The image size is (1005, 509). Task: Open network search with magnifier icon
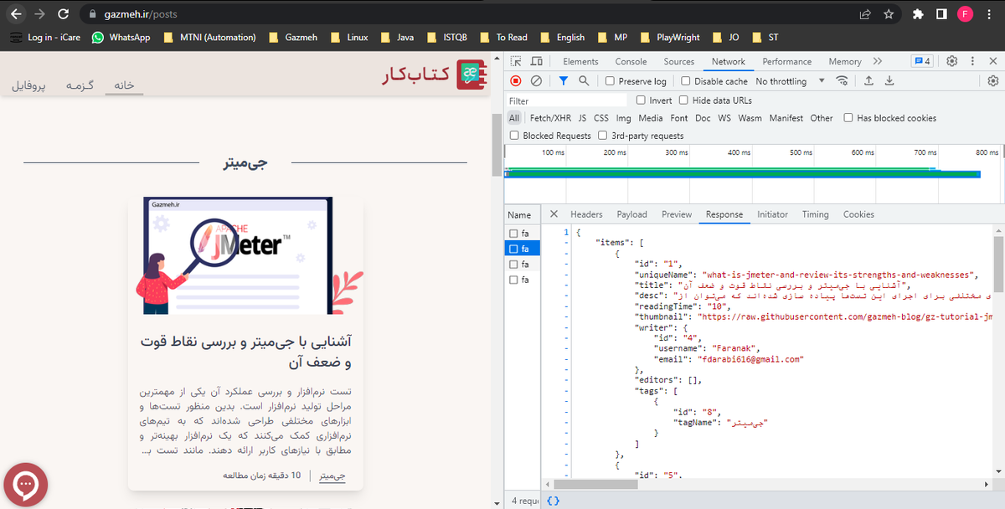(583, 81)
